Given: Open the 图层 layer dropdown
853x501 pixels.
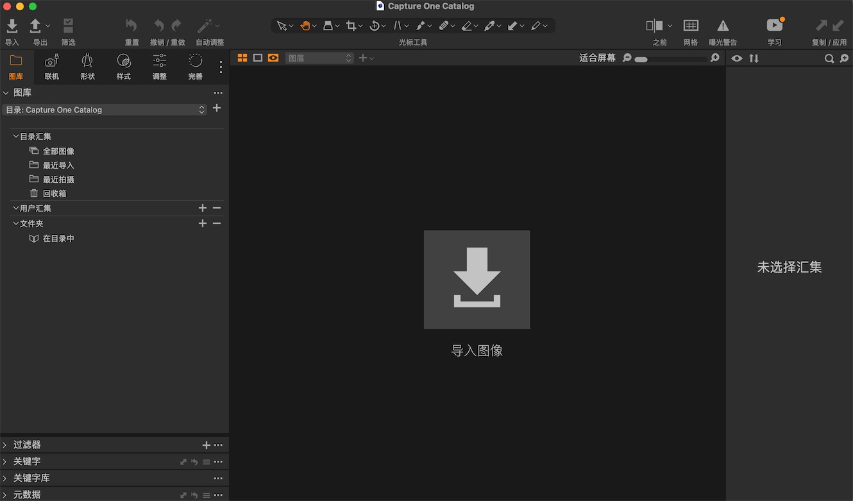Looking at the screenshot, I should click(x=319, y=58).
